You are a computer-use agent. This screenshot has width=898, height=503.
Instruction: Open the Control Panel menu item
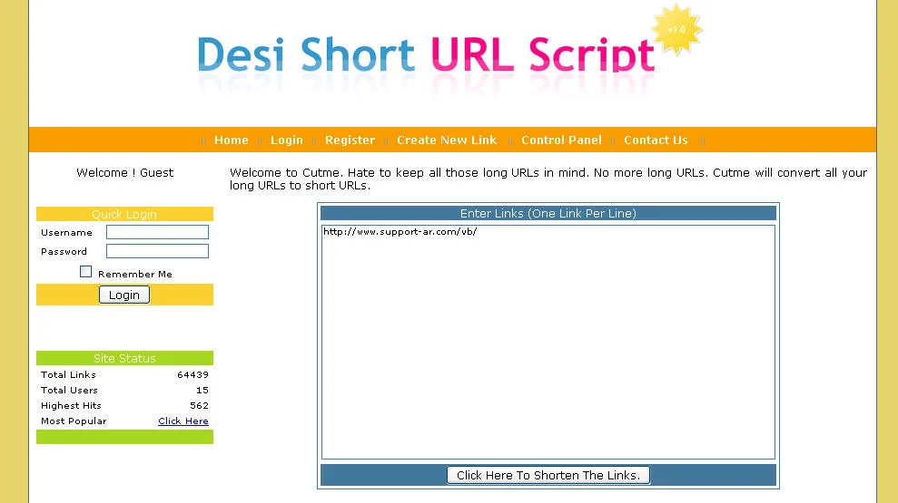(x=561, y=140)
